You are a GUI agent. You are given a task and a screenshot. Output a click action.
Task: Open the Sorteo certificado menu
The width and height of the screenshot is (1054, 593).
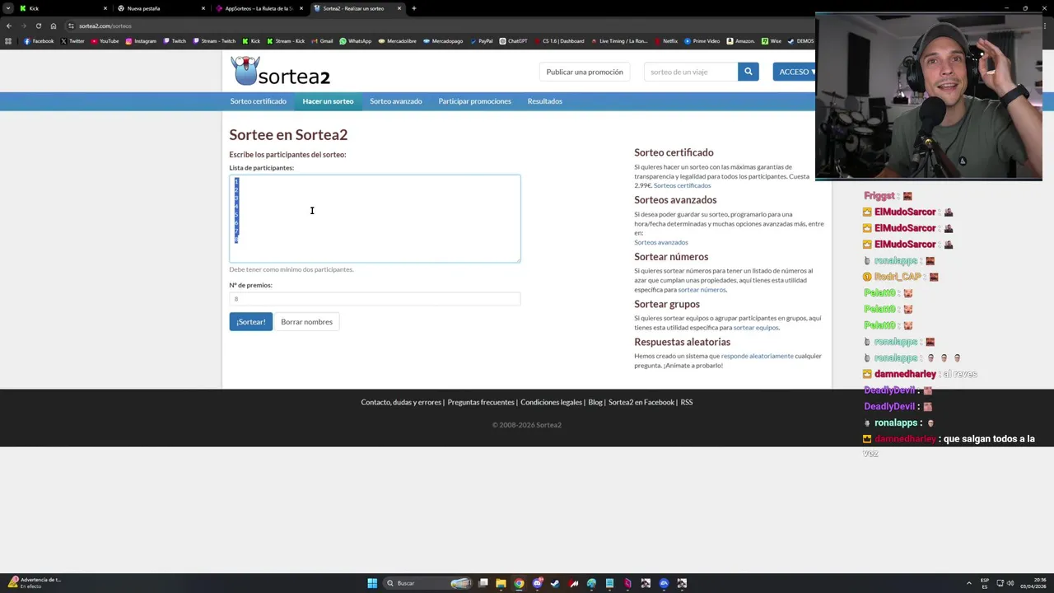coord(259,101)
